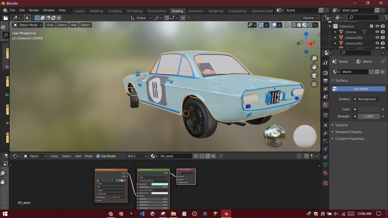Open the Object Data mesh properties tab
388x218 pixels.
(326, 165)
